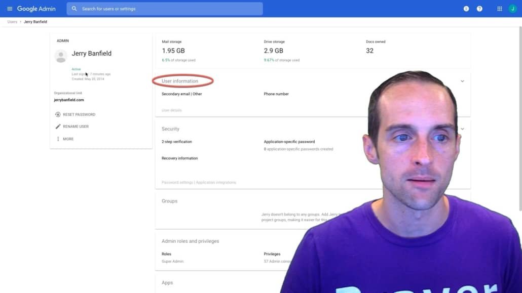Click the Active status text
Screen dimensions: 522x293
pyautogui.click(x=76, y=69)
